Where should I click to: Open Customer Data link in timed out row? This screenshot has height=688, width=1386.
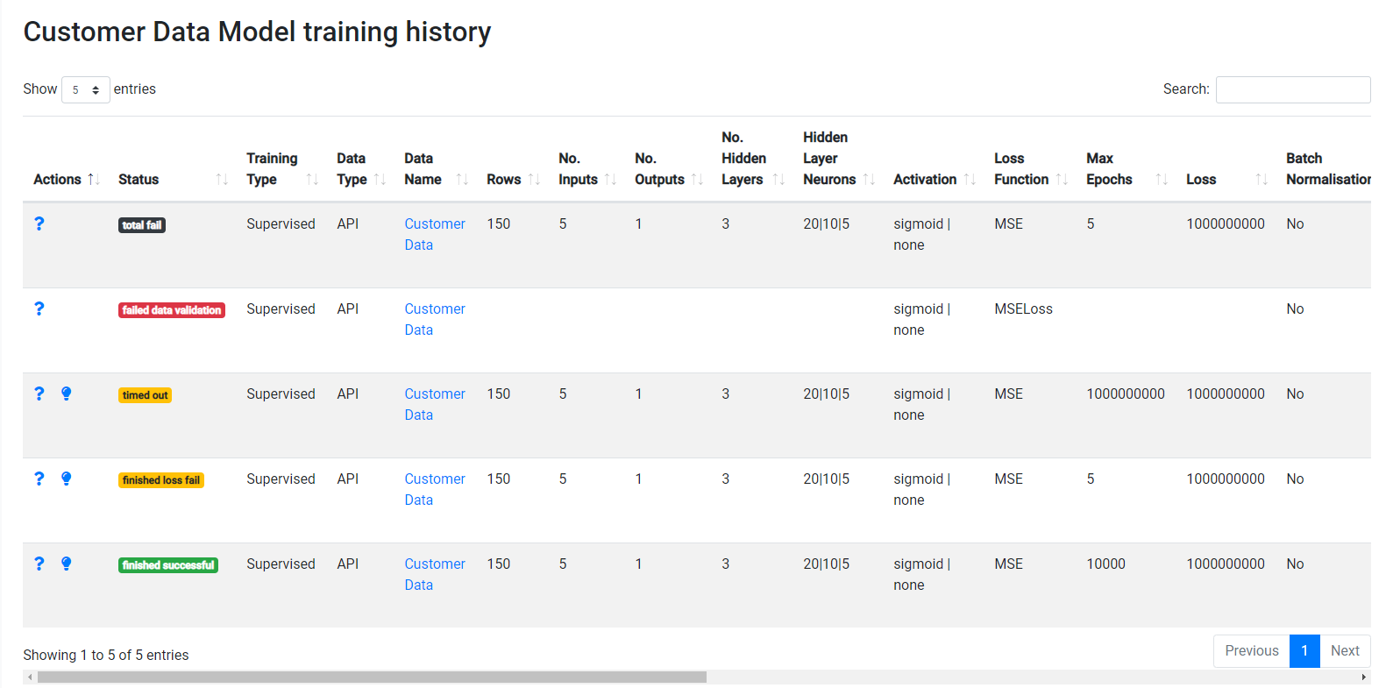(435, 404)
